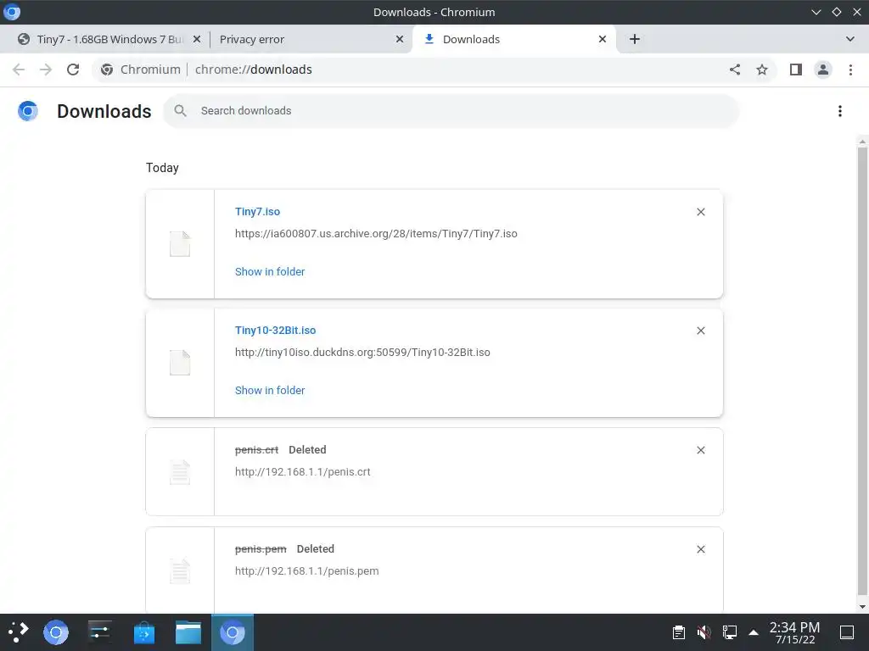Show Tiny7.iso in folder
869x651 pixels.
point(270,272)
